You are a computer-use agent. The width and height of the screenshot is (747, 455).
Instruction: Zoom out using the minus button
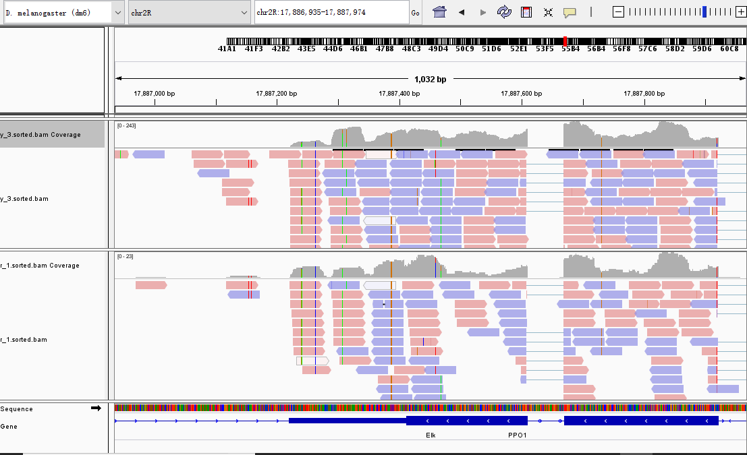coord(618,11)
